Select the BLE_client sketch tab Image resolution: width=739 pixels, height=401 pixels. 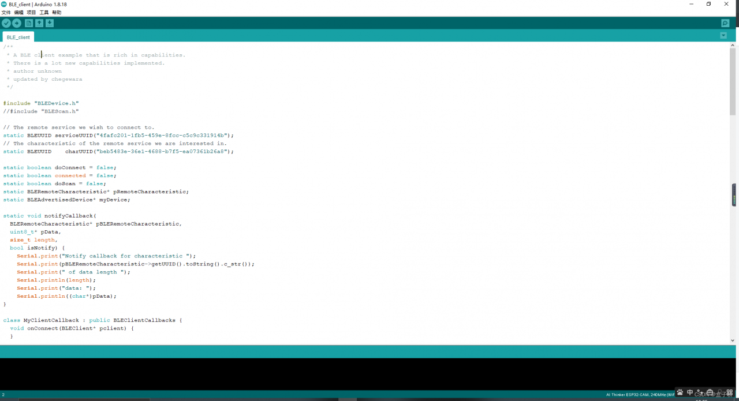click(18, 37)
